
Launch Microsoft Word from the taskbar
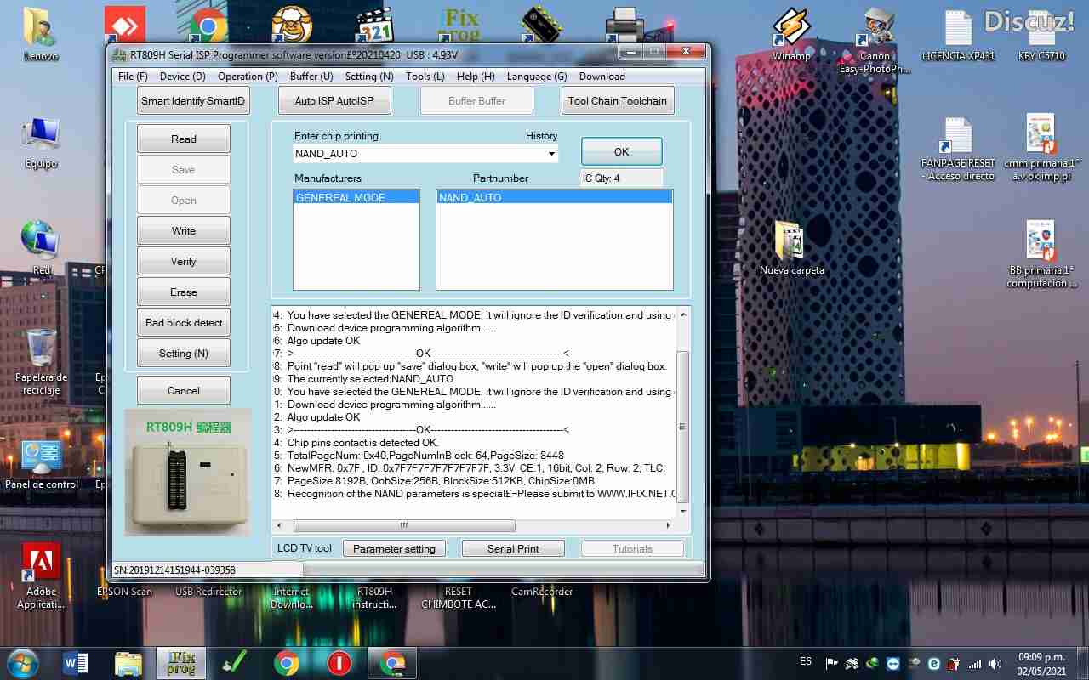(x=76, y=663)
